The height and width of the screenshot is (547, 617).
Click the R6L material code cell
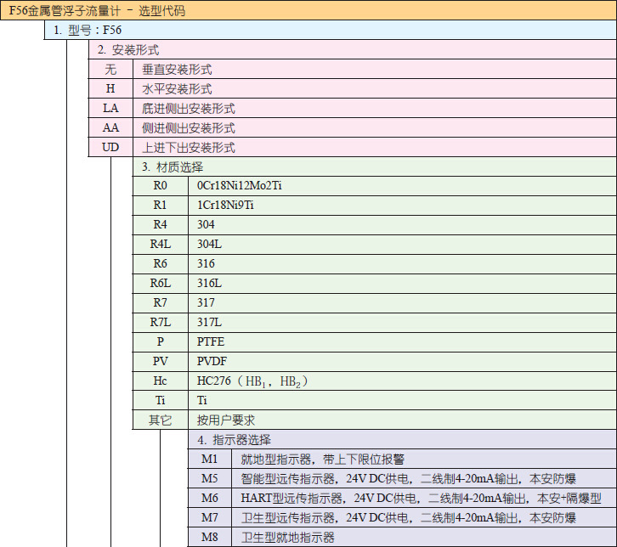click(x=160, y=283)
